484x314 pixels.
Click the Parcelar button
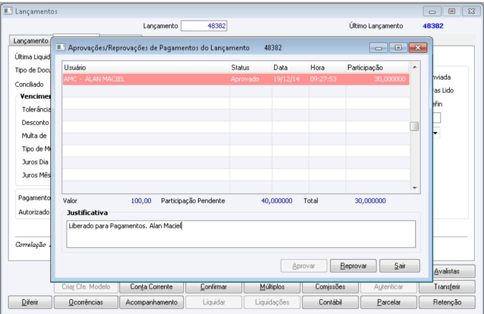(389, 302)
